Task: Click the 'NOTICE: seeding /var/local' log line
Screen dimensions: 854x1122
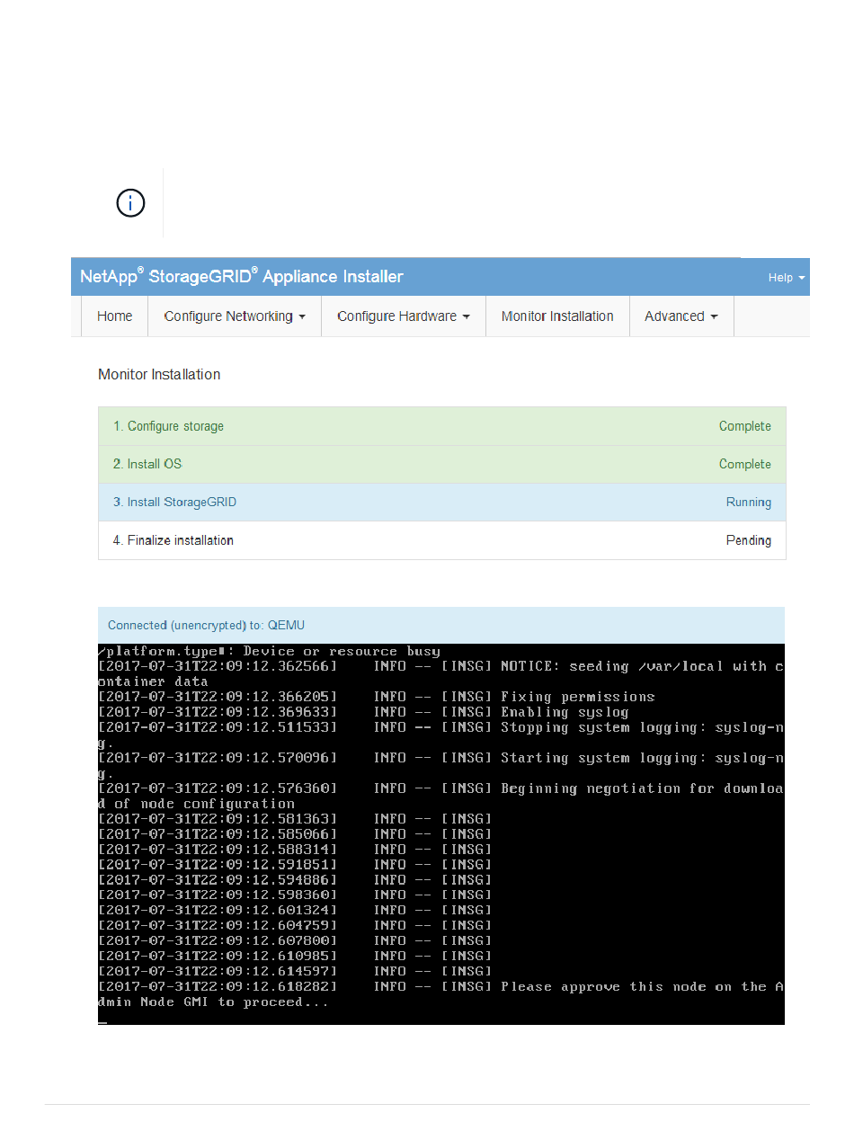Action: click(x=441, y=673)
